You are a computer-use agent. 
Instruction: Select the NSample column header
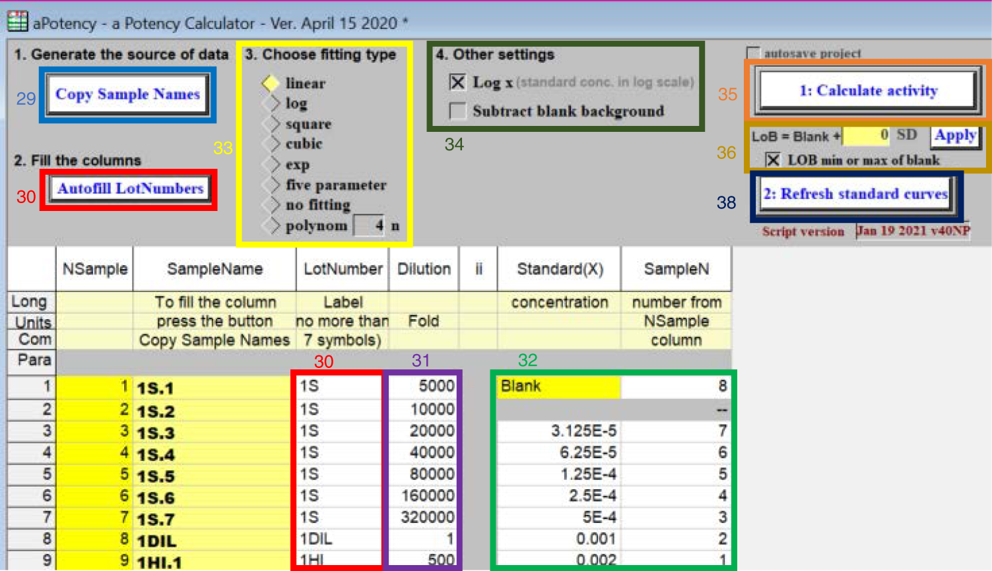pos(94,269)
